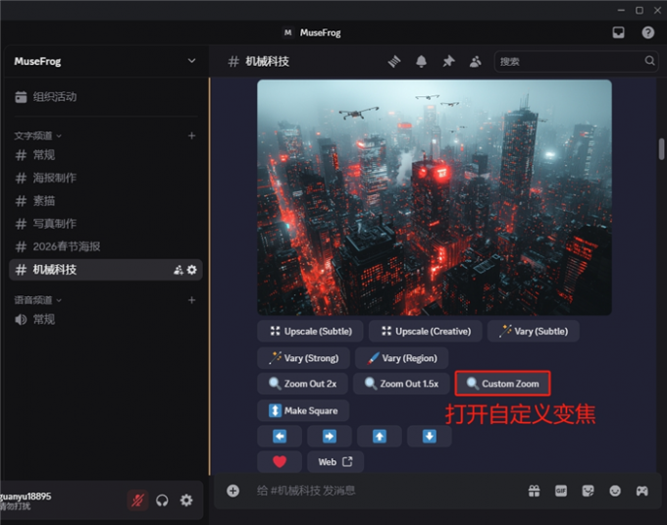Toggle headphones deafen button

tap(162, 500)
